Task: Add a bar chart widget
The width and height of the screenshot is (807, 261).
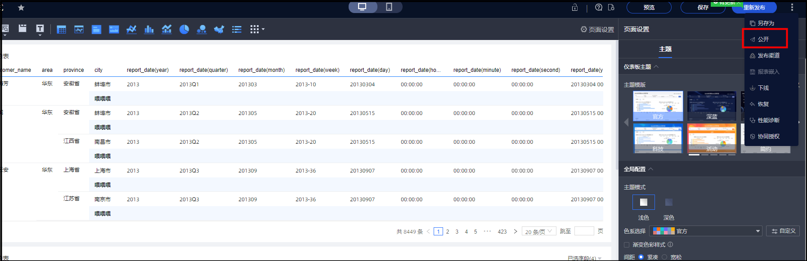Action: click(149, 30)
